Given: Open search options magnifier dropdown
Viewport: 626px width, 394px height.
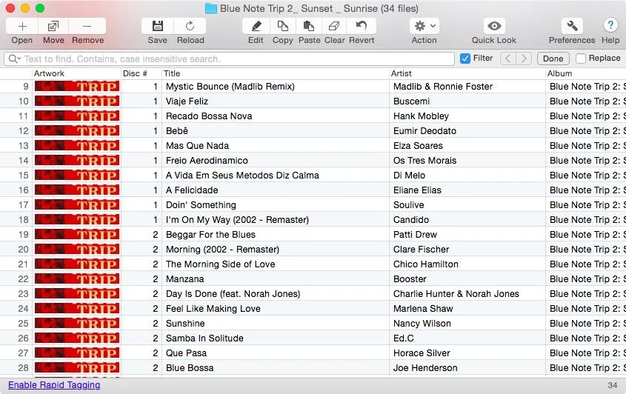Looking at the screenshot, I should click(14, 59).
